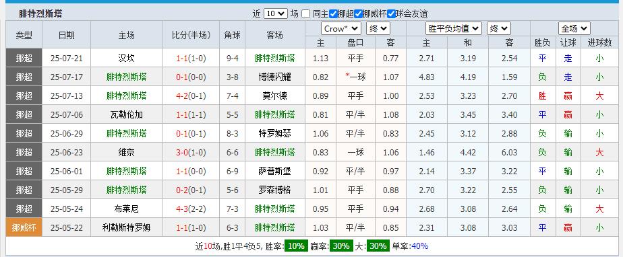Open home team 汉坎 link
623x257 pixels.
pyautogui.click(x=126, y=58)
